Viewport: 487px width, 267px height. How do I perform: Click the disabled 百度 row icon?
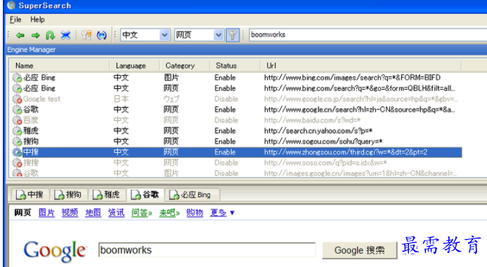(17, 120)
